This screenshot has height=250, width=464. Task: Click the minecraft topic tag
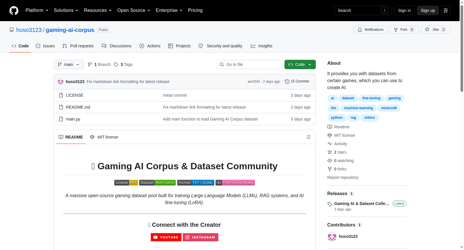pyautogui.click(x=389, y=108)
